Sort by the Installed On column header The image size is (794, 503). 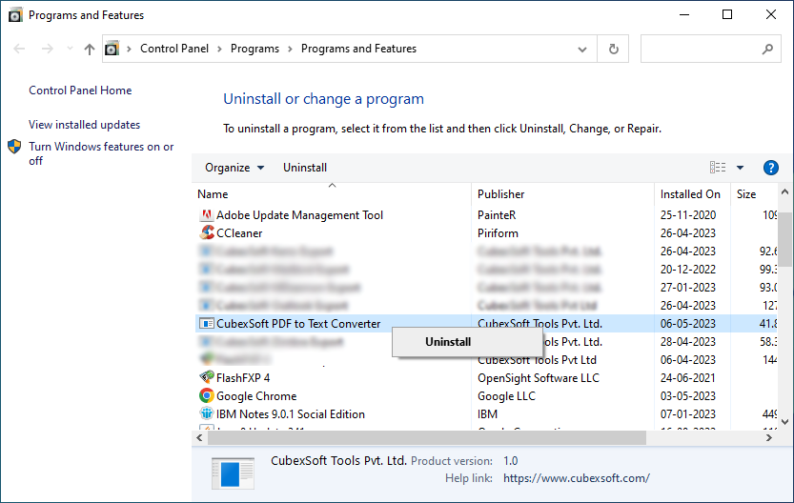click(x=690, y=194)
